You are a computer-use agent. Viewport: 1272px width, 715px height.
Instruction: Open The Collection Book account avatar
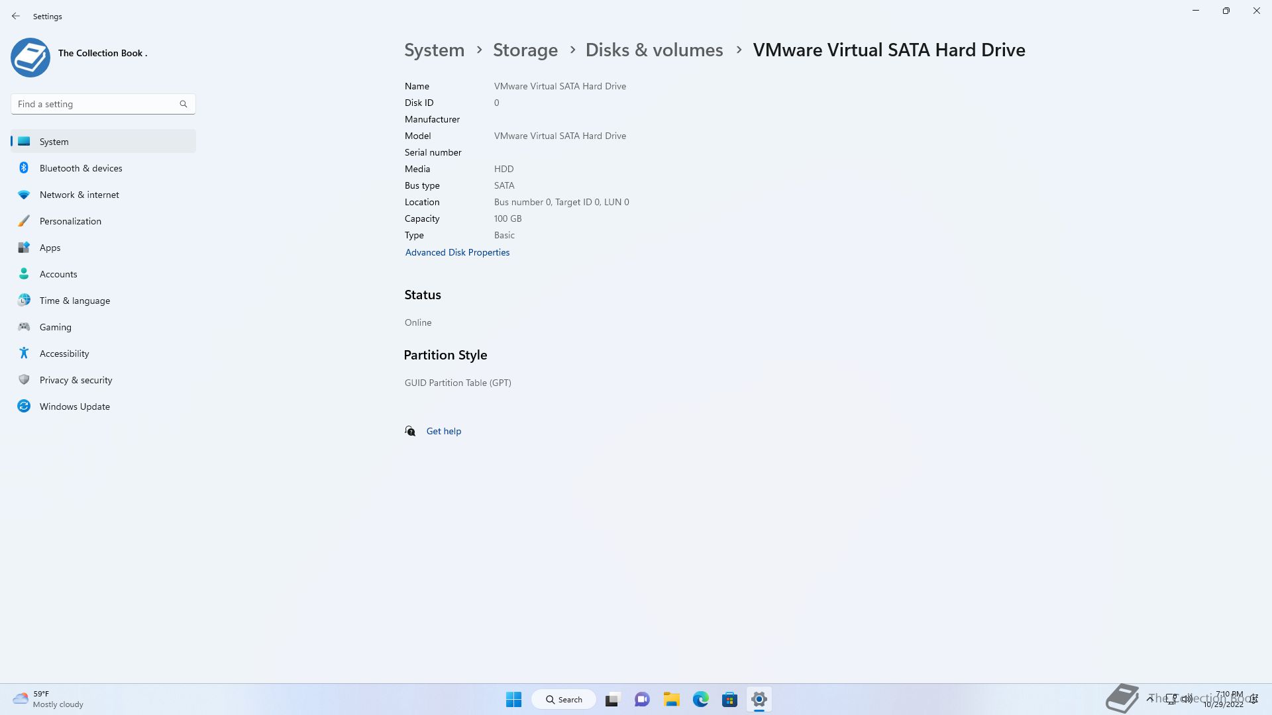pyautogui.click(x=30, y=58)
